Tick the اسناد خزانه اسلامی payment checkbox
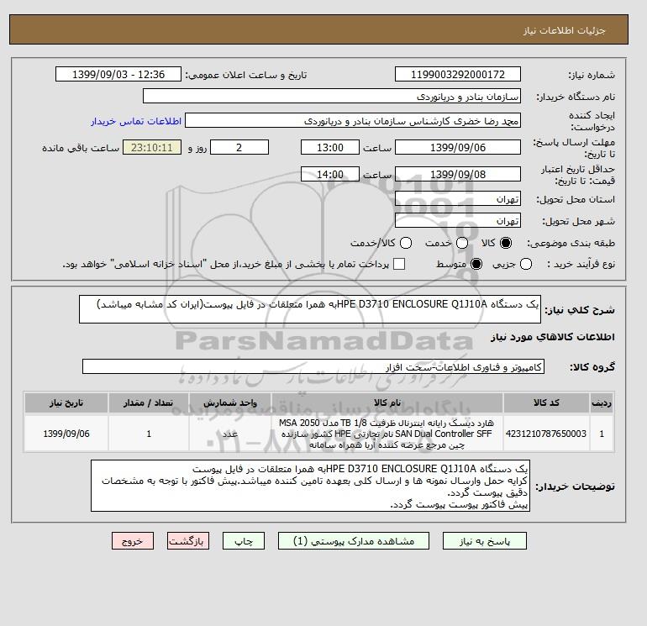Viewport: 647px width, 626px height. 399,264
